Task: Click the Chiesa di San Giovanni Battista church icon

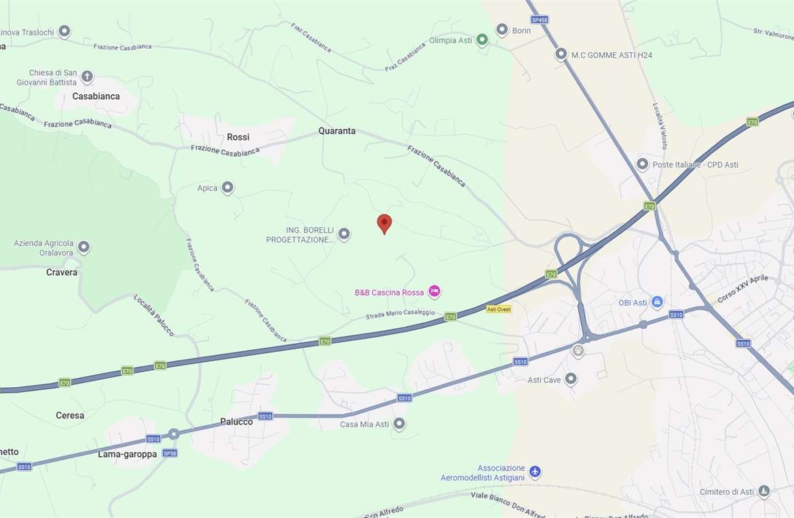Action: coord(87,77)
